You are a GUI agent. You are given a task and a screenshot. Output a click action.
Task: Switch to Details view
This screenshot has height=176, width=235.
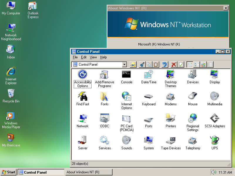click(x=210, y=65)
